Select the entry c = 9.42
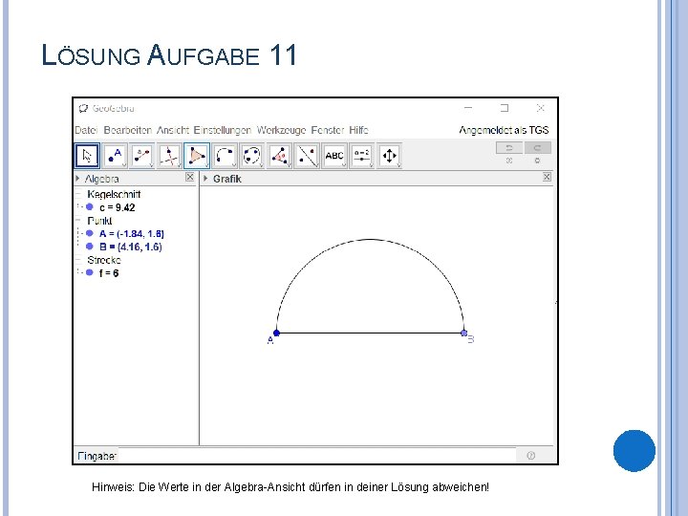This screenshot has width=688, height=516. [x=118, y=207]
